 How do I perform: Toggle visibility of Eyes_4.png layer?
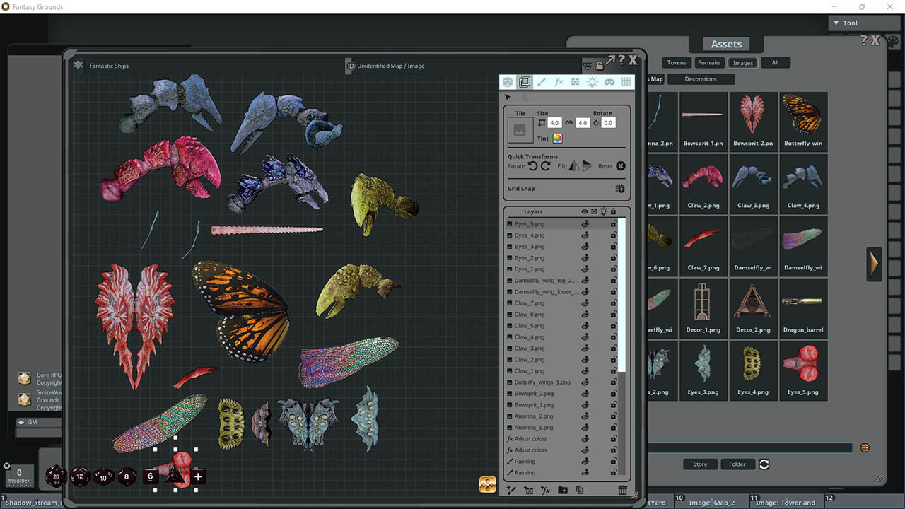[x=585, y=235]
